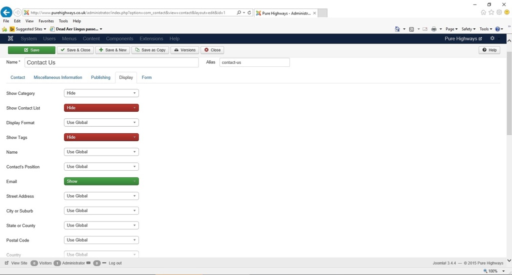This screenshot has height=275, width=512.
Task: Open the Show Tags dropdown
Action: pos(101,137)
